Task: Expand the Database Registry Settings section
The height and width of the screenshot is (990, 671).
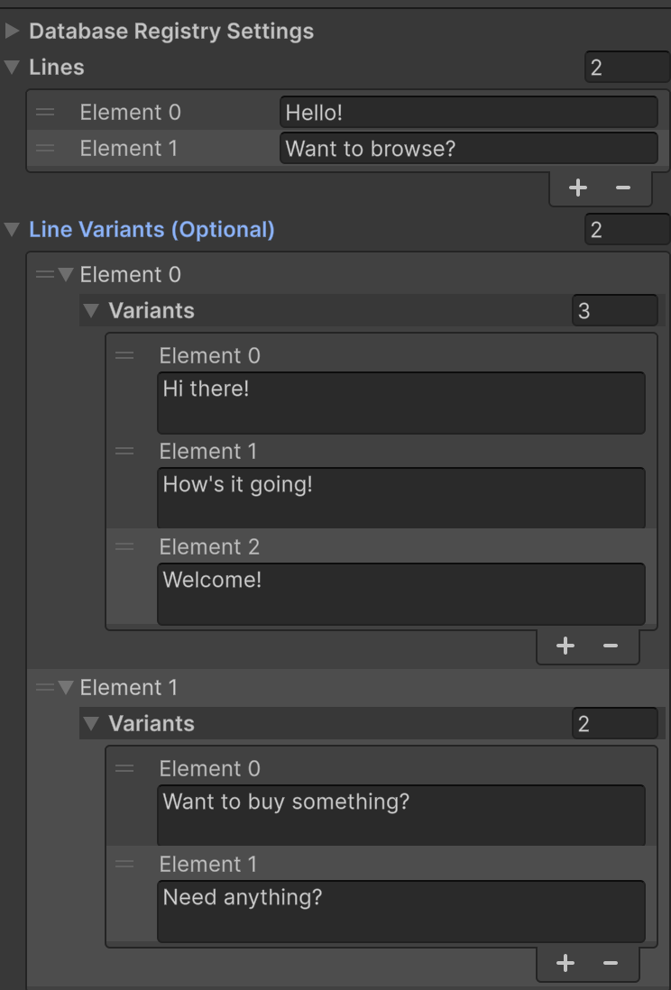Action: [13, 30]
